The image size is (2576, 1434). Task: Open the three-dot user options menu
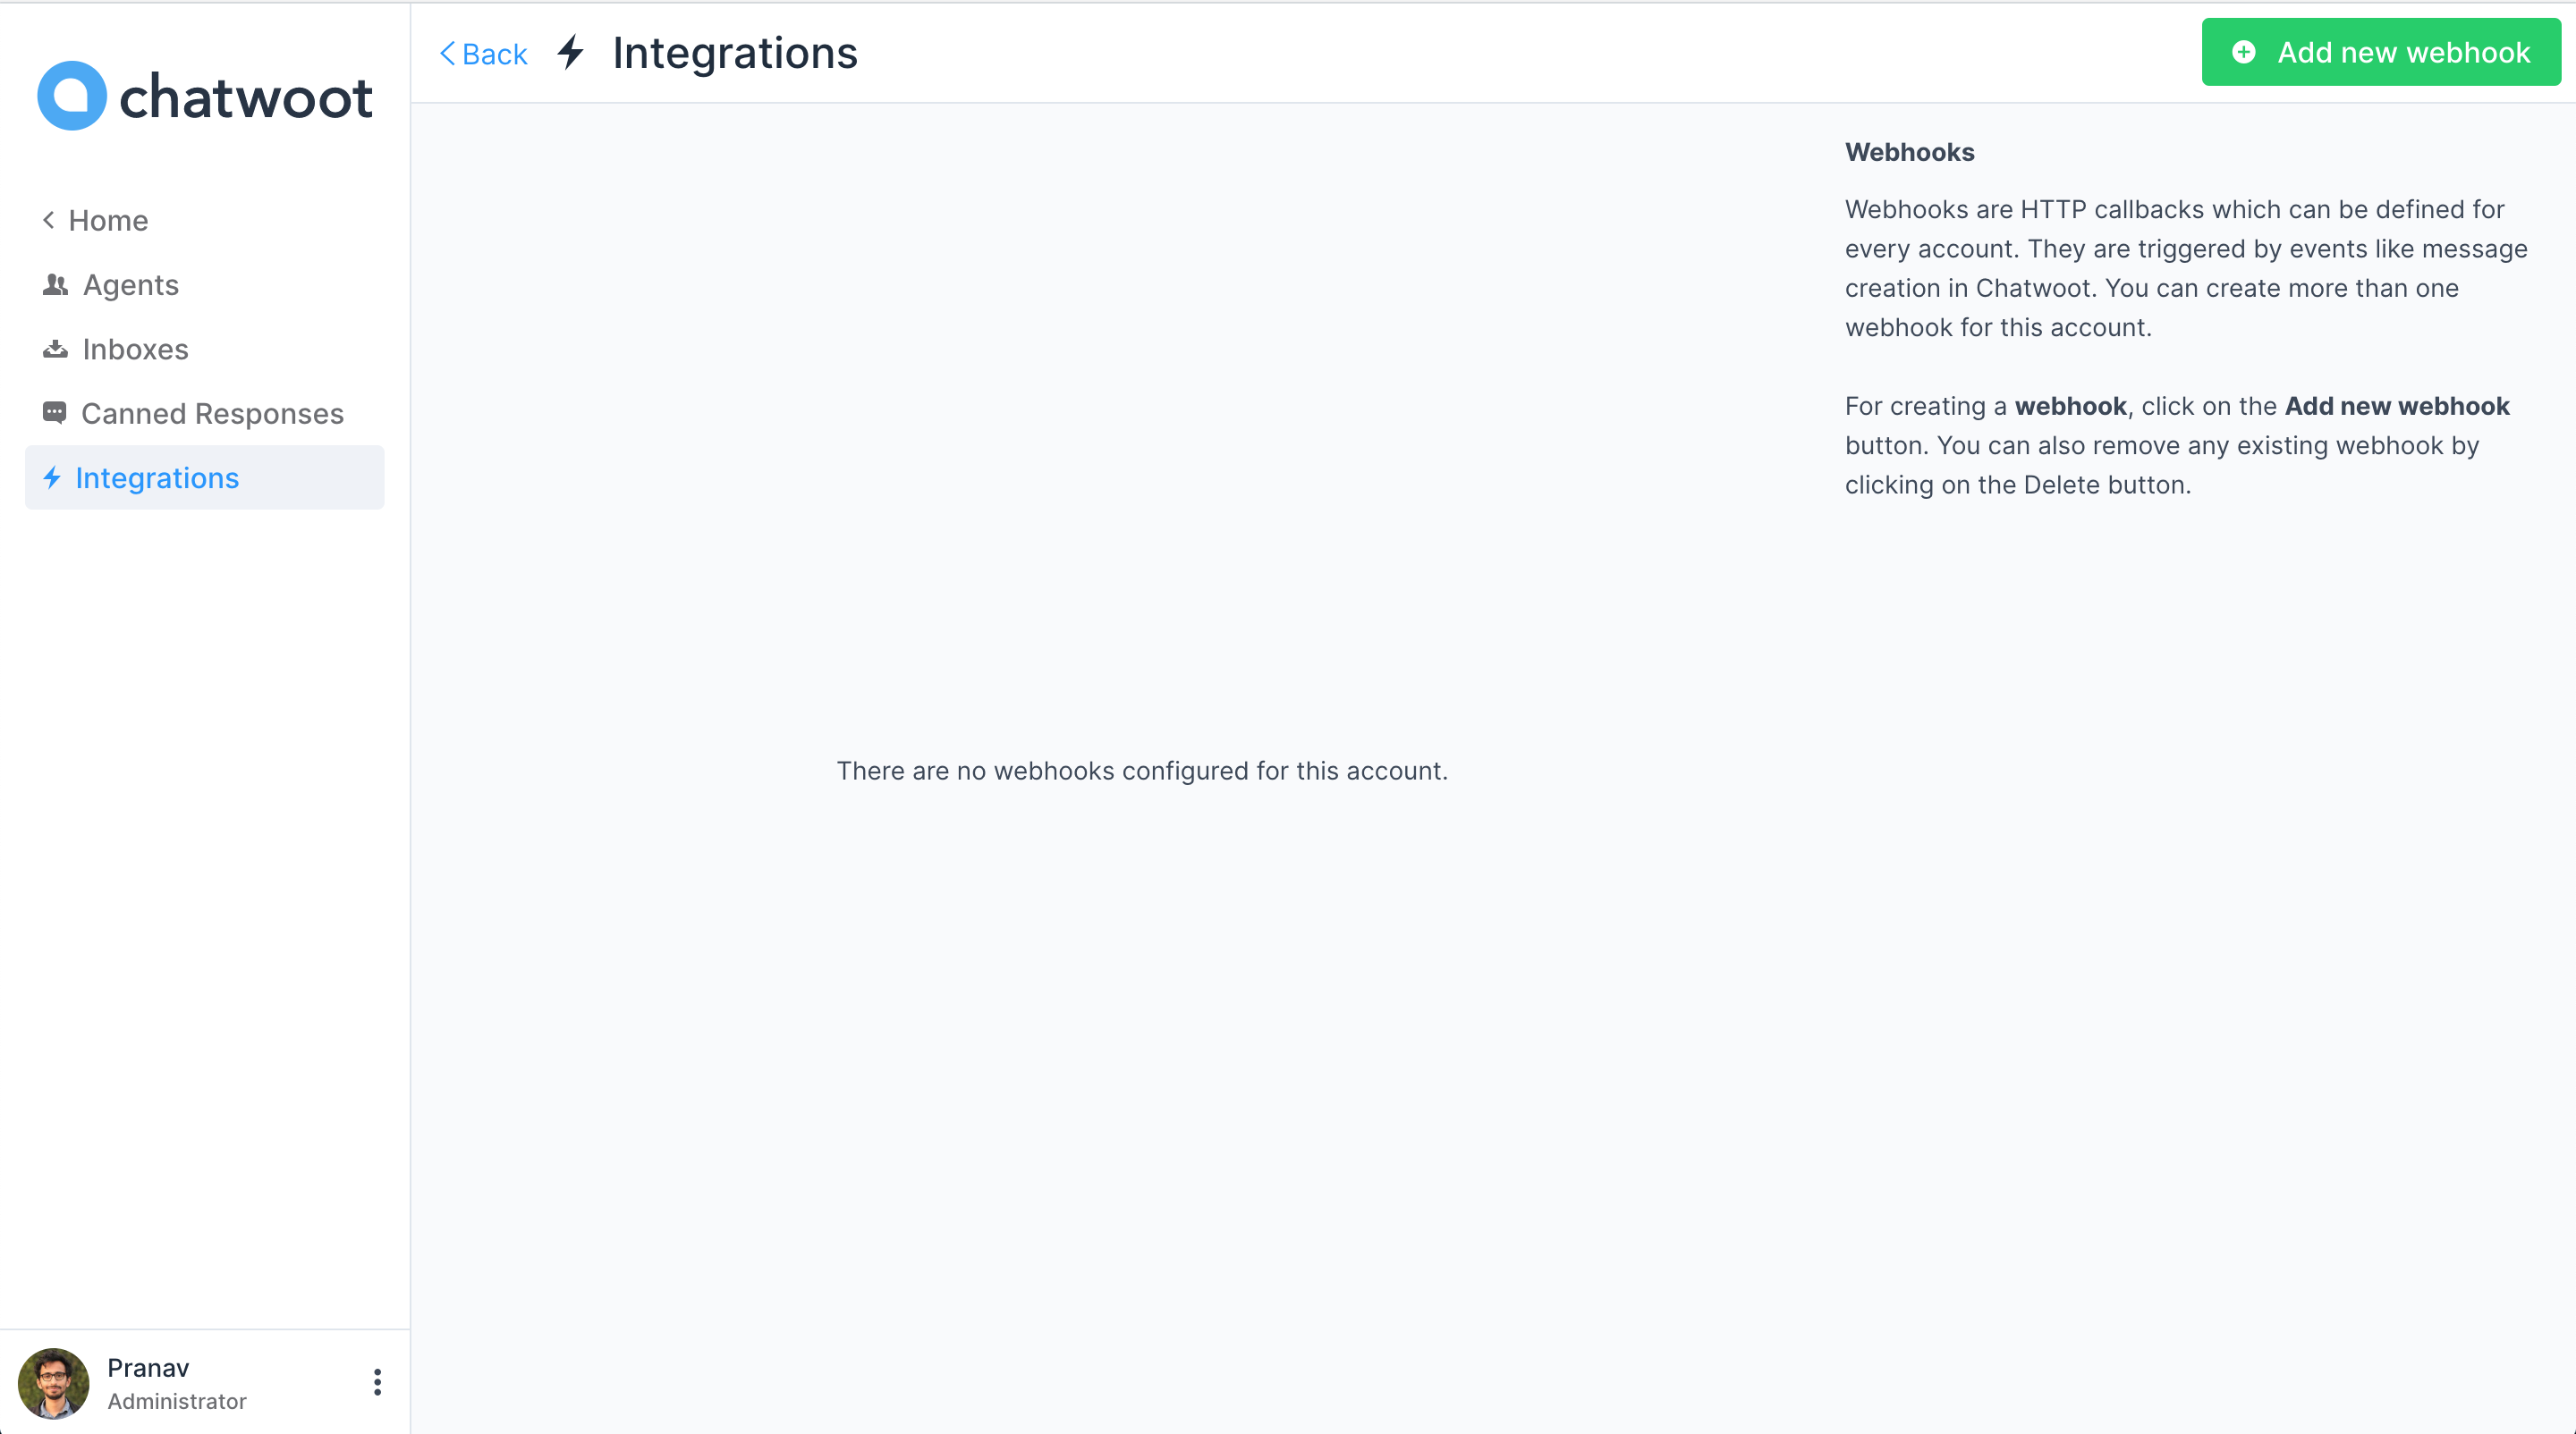tap(377, 1382)
